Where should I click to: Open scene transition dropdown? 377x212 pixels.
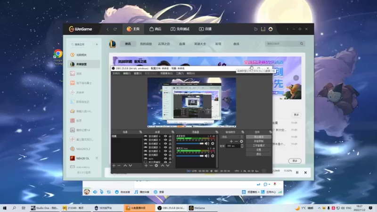tap(232, 137)
